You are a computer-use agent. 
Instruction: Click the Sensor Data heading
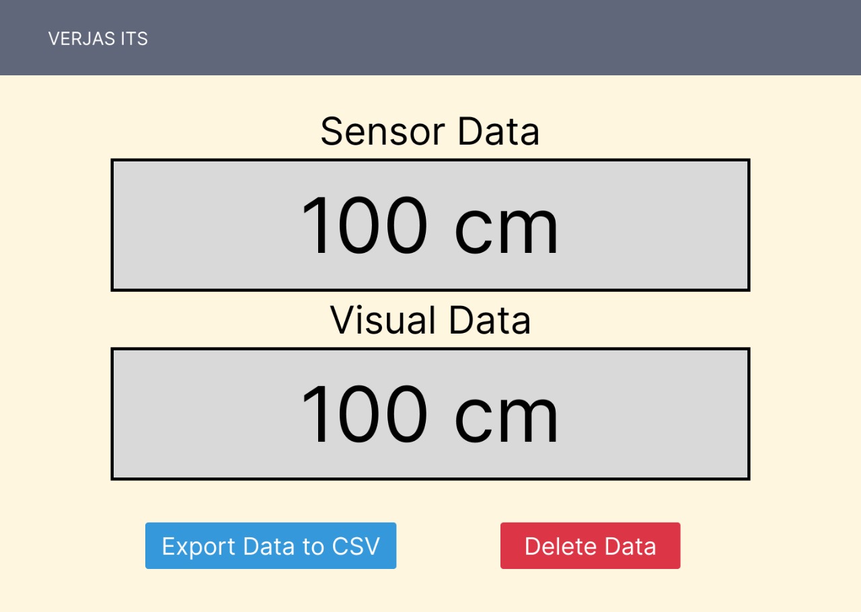(430, 132)
